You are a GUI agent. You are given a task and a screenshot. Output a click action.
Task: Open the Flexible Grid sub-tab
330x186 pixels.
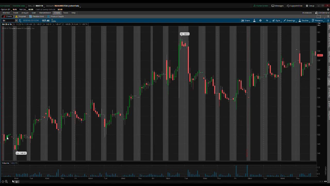click(x=37, y=16)
